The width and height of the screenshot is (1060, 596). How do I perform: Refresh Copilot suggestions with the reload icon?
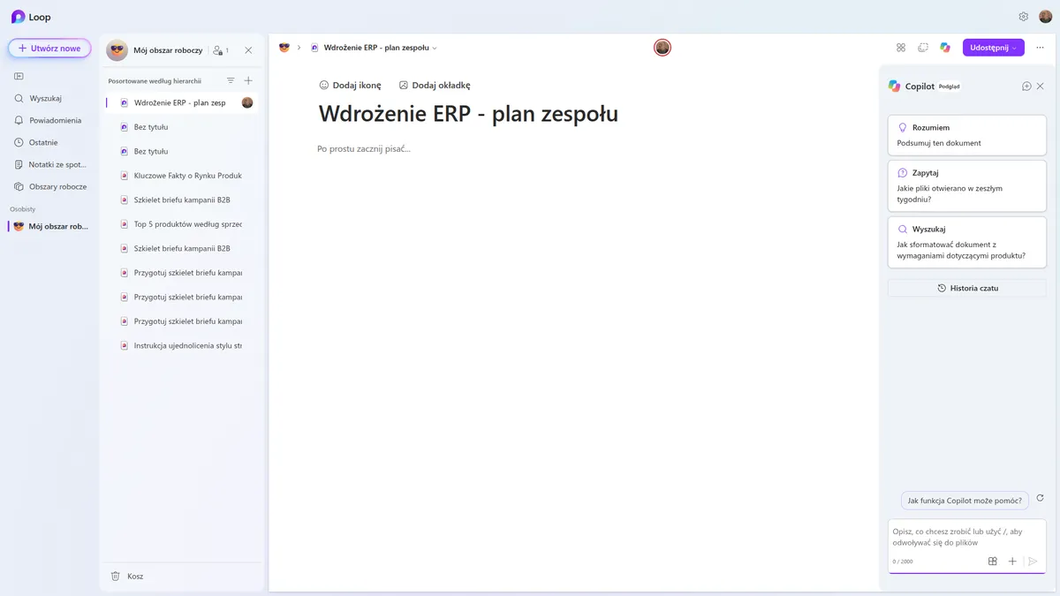pos(1040,498)
